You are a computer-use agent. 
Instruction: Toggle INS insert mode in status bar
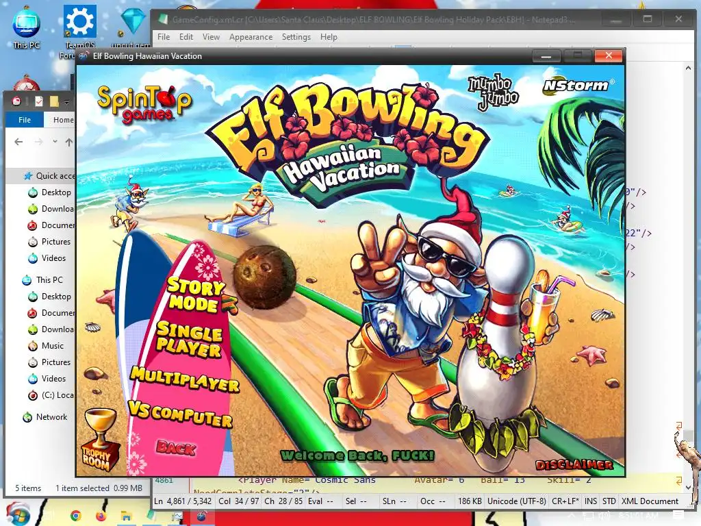coord(591,501)
